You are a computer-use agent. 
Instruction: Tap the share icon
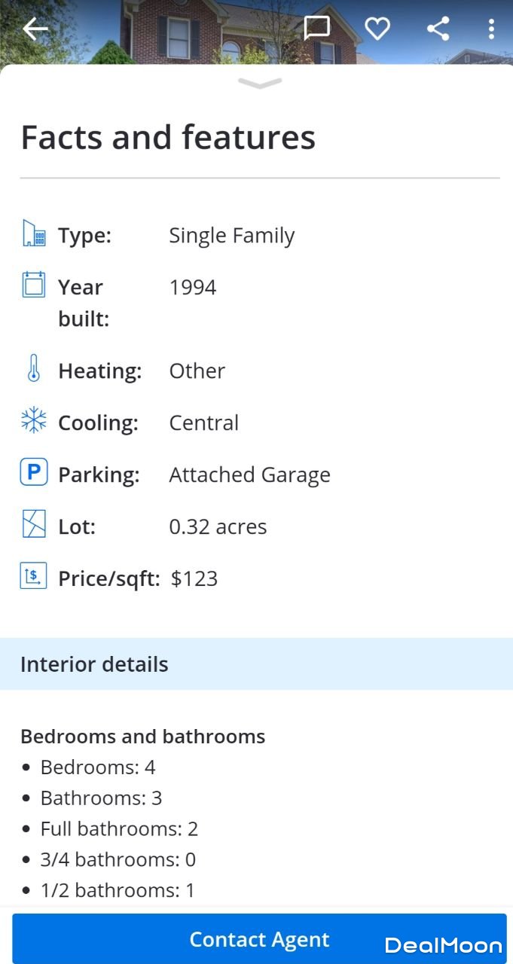pos(438,29)
